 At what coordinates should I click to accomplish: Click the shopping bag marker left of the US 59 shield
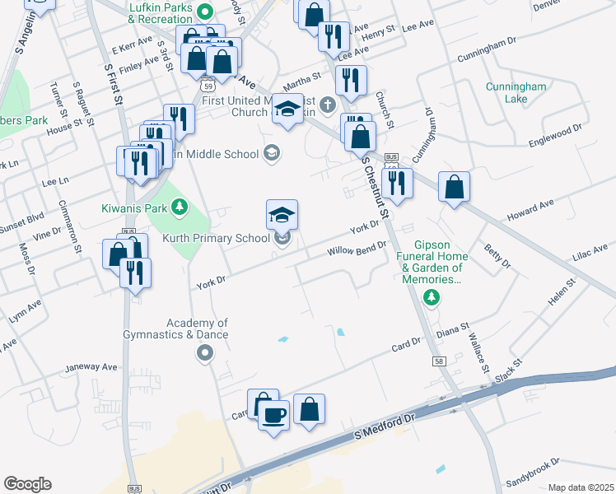[x=196, y=58]
